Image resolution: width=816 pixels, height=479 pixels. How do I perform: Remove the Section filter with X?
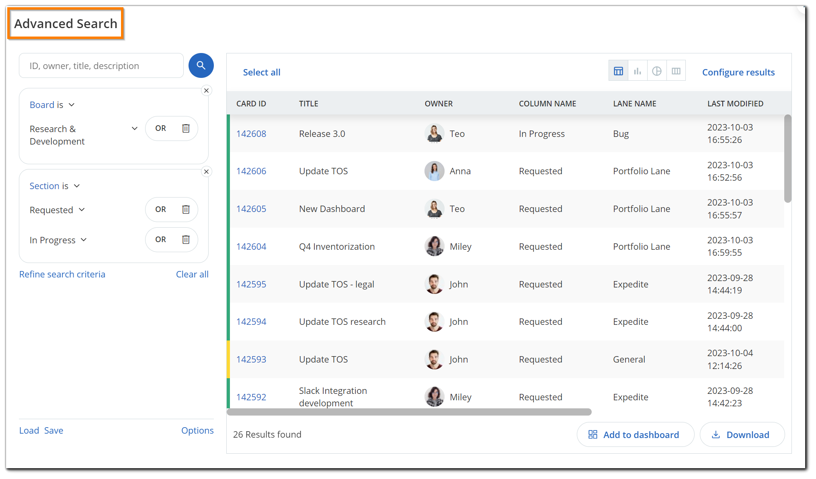206,171
